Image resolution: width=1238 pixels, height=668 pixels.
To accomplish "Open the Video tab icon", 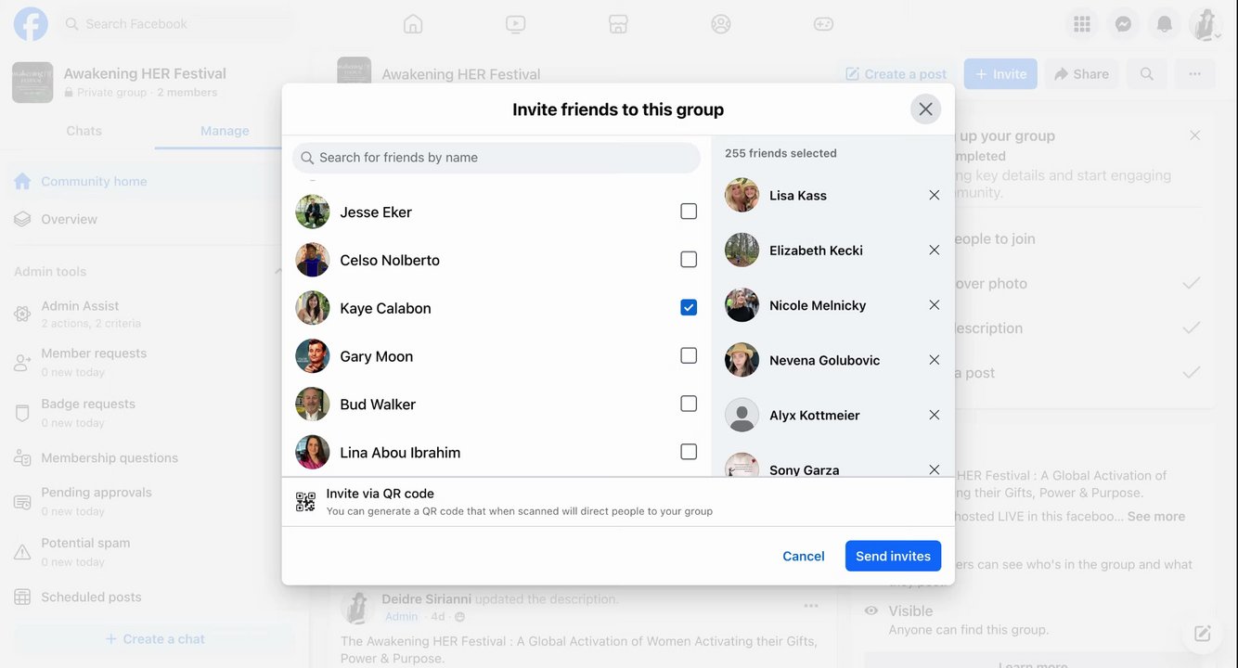I will (x=516, y=24).
